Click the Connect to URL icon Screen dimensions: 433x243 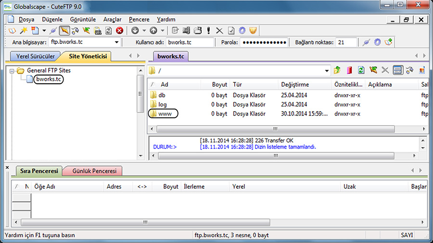98,31
